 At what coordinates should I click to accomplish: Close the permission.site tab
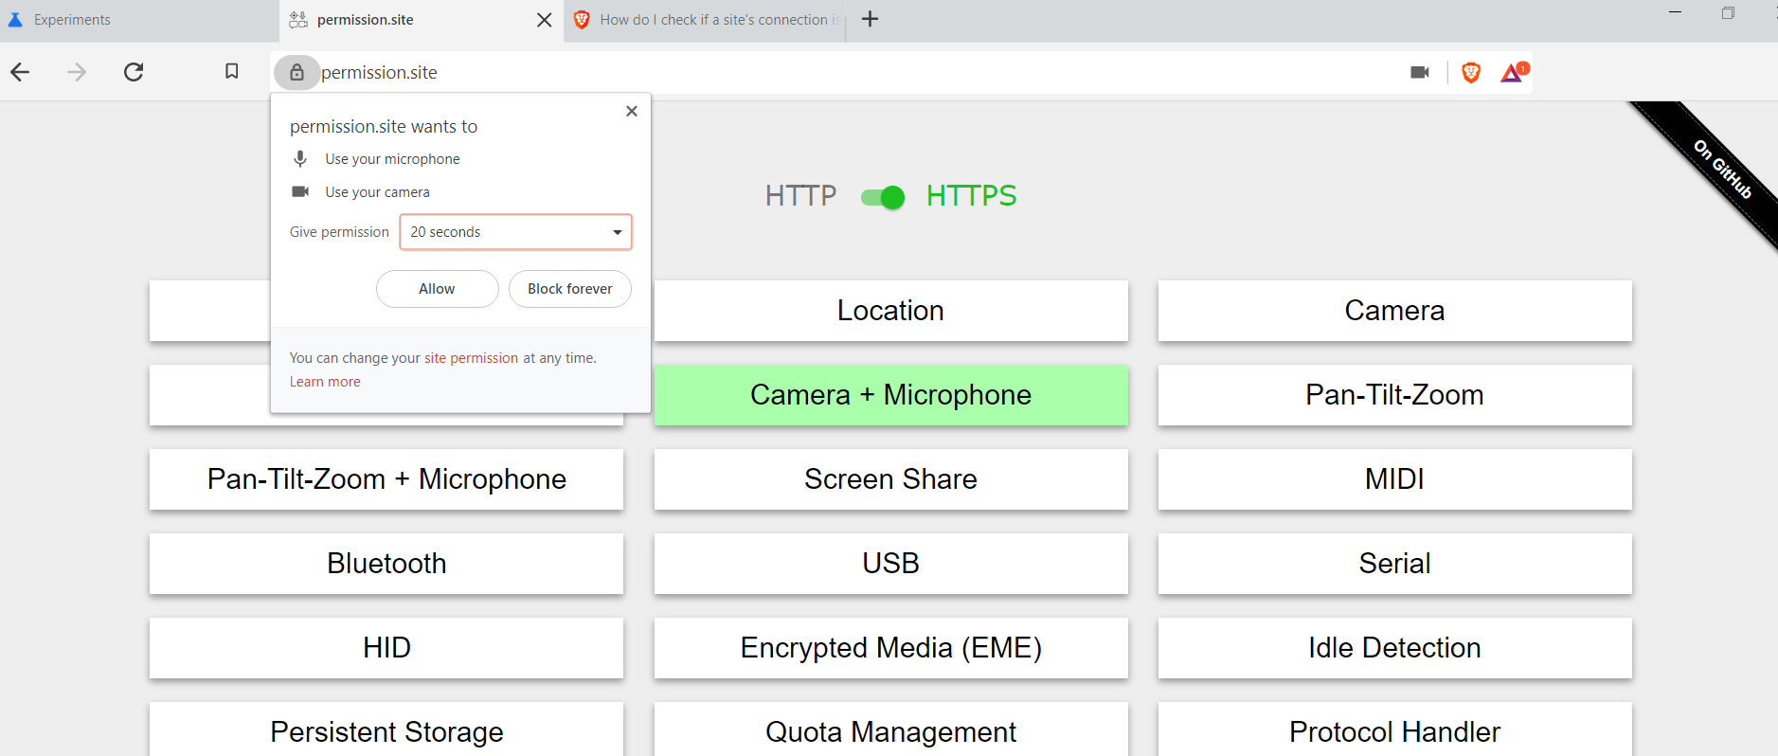pyautogui.click(x=544, y=20)
